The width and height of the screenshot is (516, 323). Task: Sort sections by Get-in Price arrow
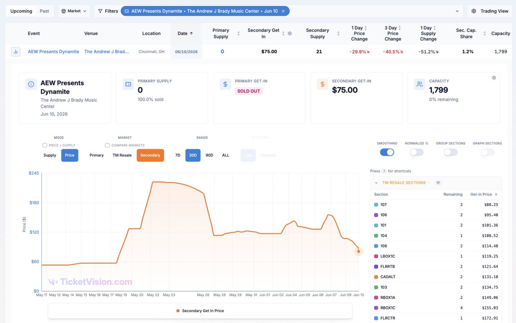tap(496, 194)
